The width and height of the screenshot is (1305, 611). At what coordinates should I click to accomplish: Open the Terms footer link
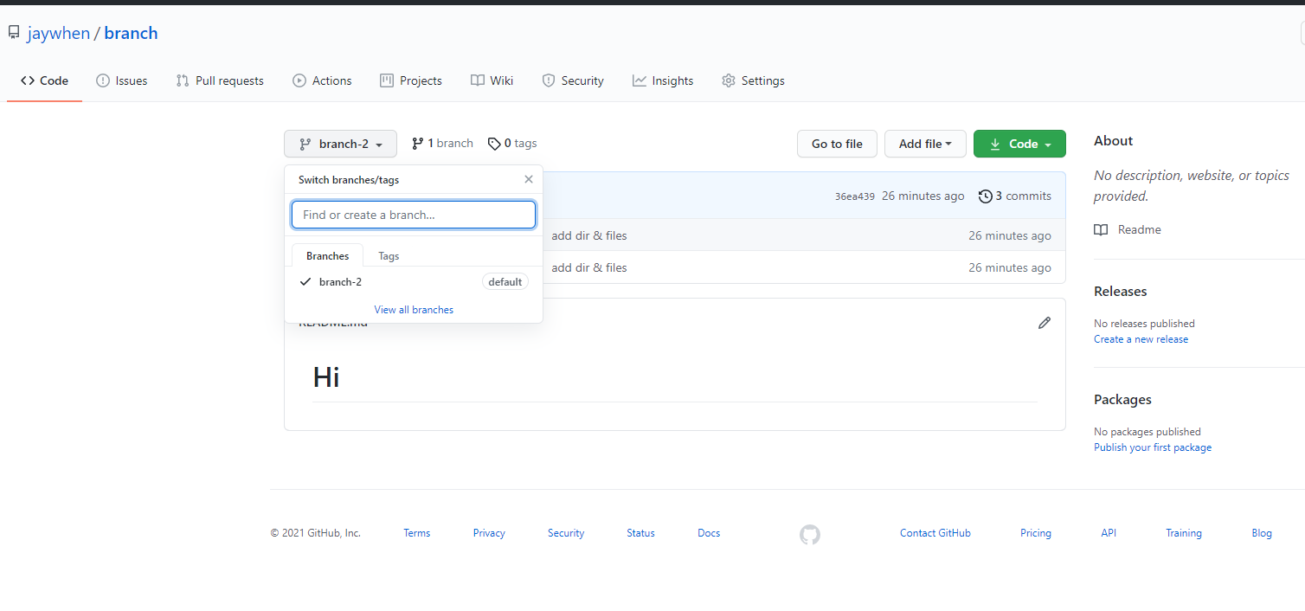pyautogui.click(x=416, y=533)
